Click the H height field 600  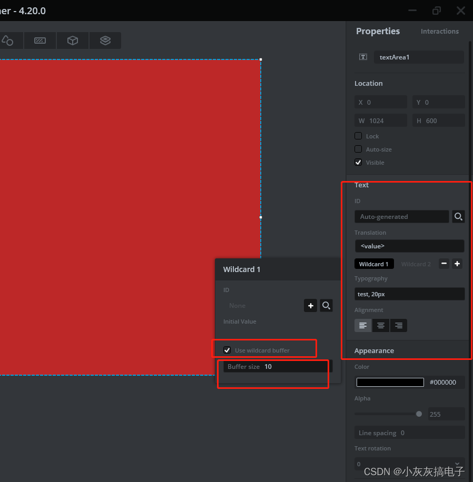439,120
